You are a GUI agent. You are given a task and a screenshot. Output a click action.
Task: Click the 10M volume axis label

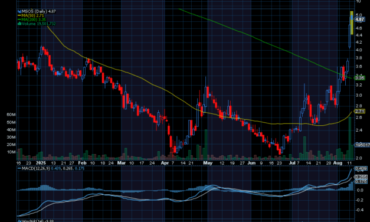(x=11, y=152)
